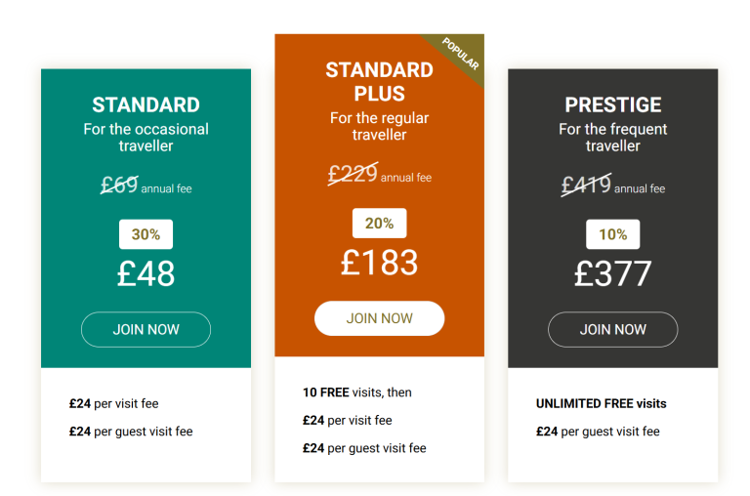Select the STANDARD PLUS plan title
This screenshot has height=496, width=750.
(379, 82)
